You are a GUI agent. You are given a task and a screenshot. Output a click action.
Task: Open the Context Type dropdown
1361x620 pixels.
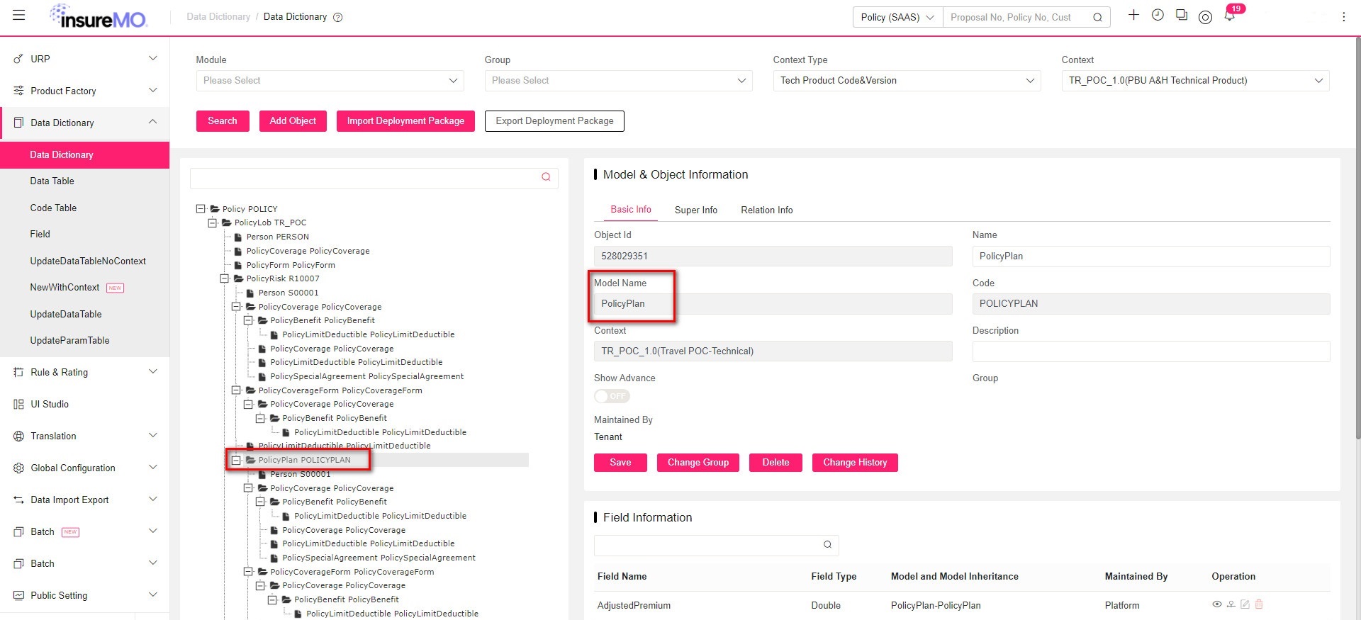click(x=907, y=81)
